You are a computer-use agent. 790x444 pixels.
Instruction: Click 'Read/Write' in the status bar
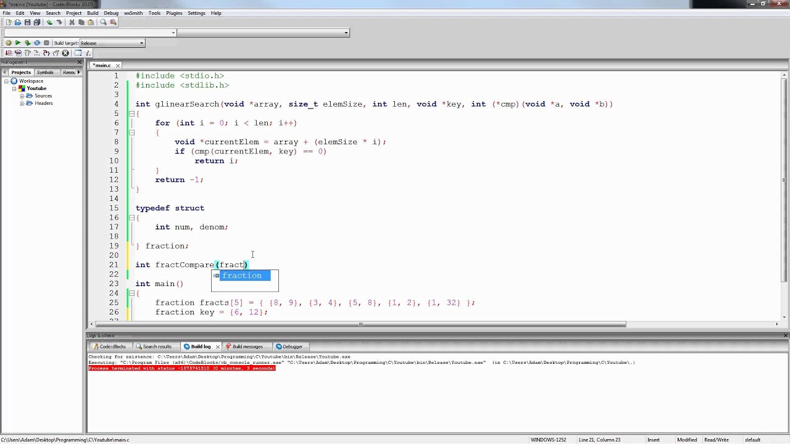click(717, 440)
